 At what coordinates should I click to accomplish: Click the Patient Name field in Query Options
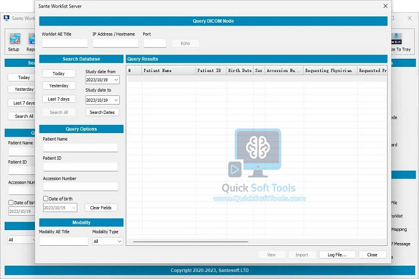[x=80, y=148]
